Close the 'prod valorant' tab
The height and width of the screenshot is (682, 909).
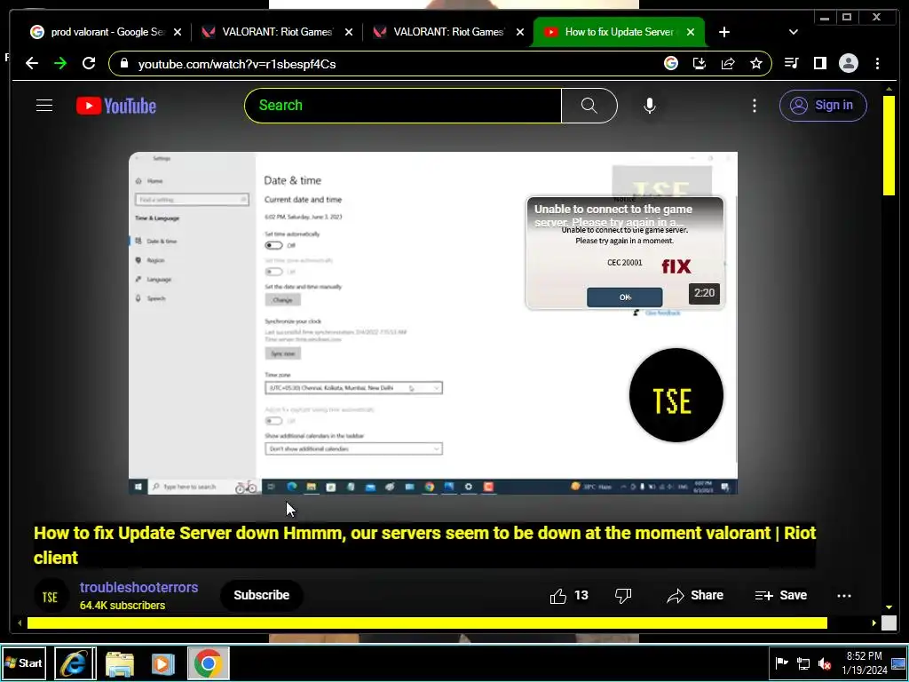click(x=178, y=32)
